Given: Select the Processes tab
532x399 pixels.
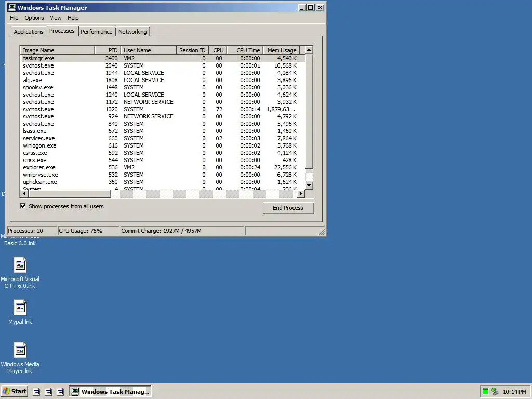Looking at the screenshot, I should pyautogui.click(x=62, y=31).
